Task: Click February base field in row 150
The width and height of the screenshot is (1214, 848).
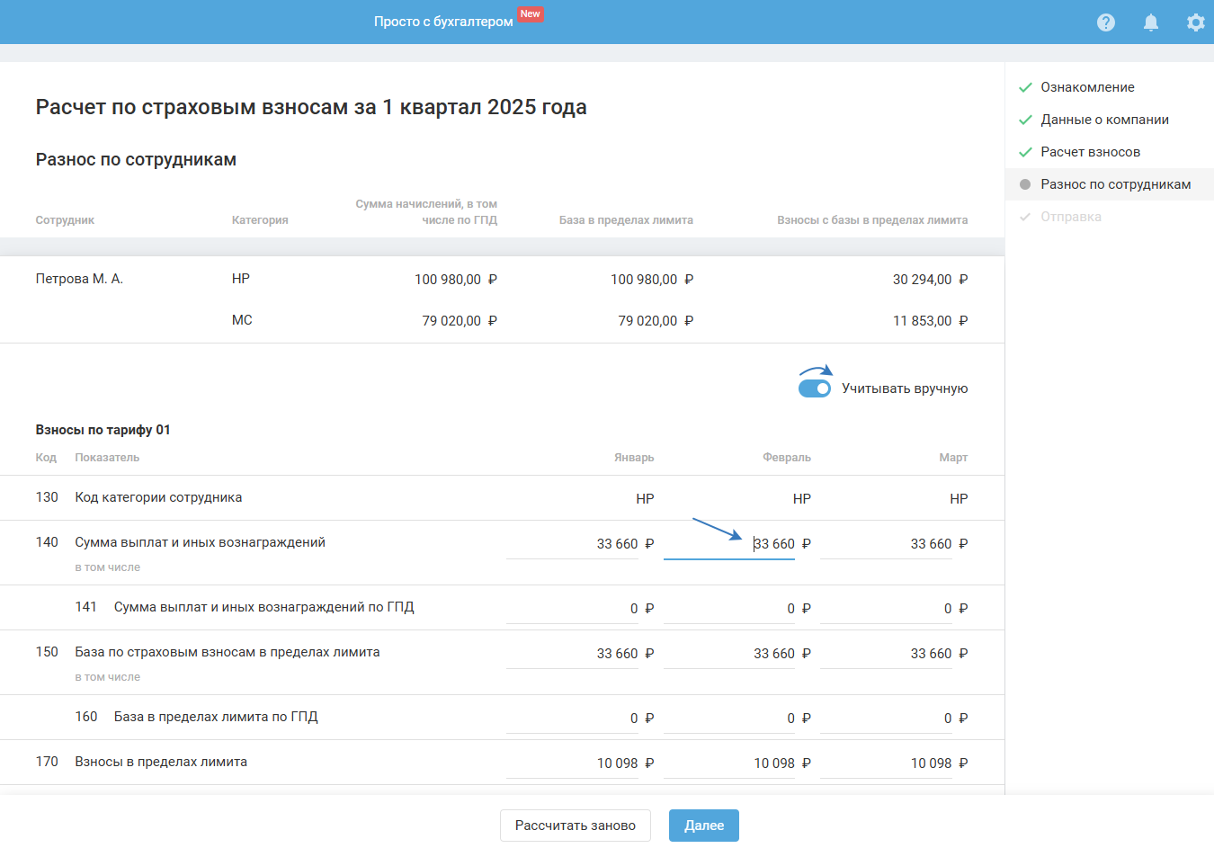Action: pyautogui.click(x=729, y=654)
